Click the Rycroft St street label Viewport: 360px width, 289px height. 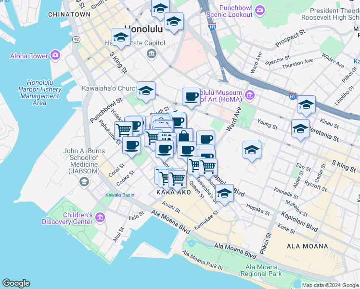click(x=316, y=186)
